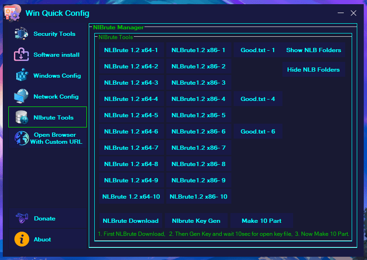Image resolution: width=367 pixels, height=260 pixels.
Task: Click the Windows Config cubes icon
Action: click(22, 75)
